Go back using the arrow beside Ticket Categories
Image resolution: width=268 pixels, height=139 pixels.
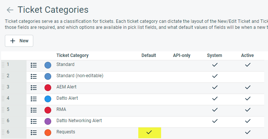click(10, 10)
